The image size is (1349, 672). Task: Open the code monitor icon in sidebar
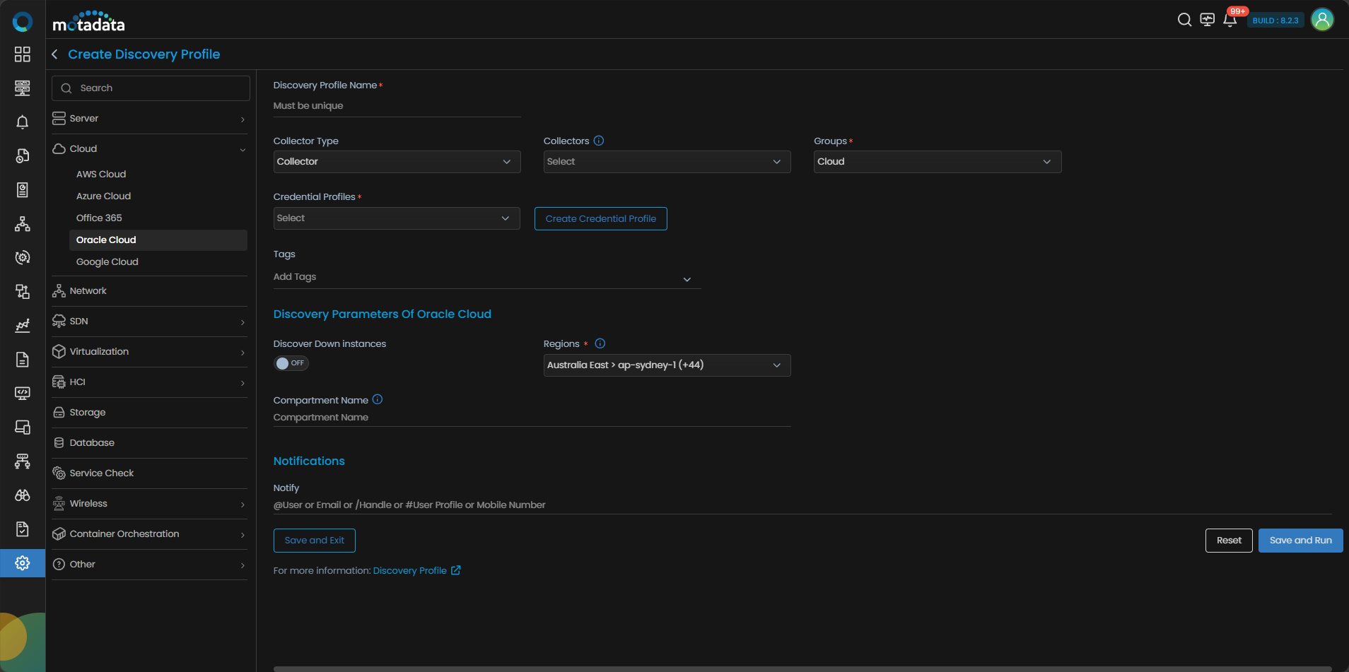pos(23,393)
